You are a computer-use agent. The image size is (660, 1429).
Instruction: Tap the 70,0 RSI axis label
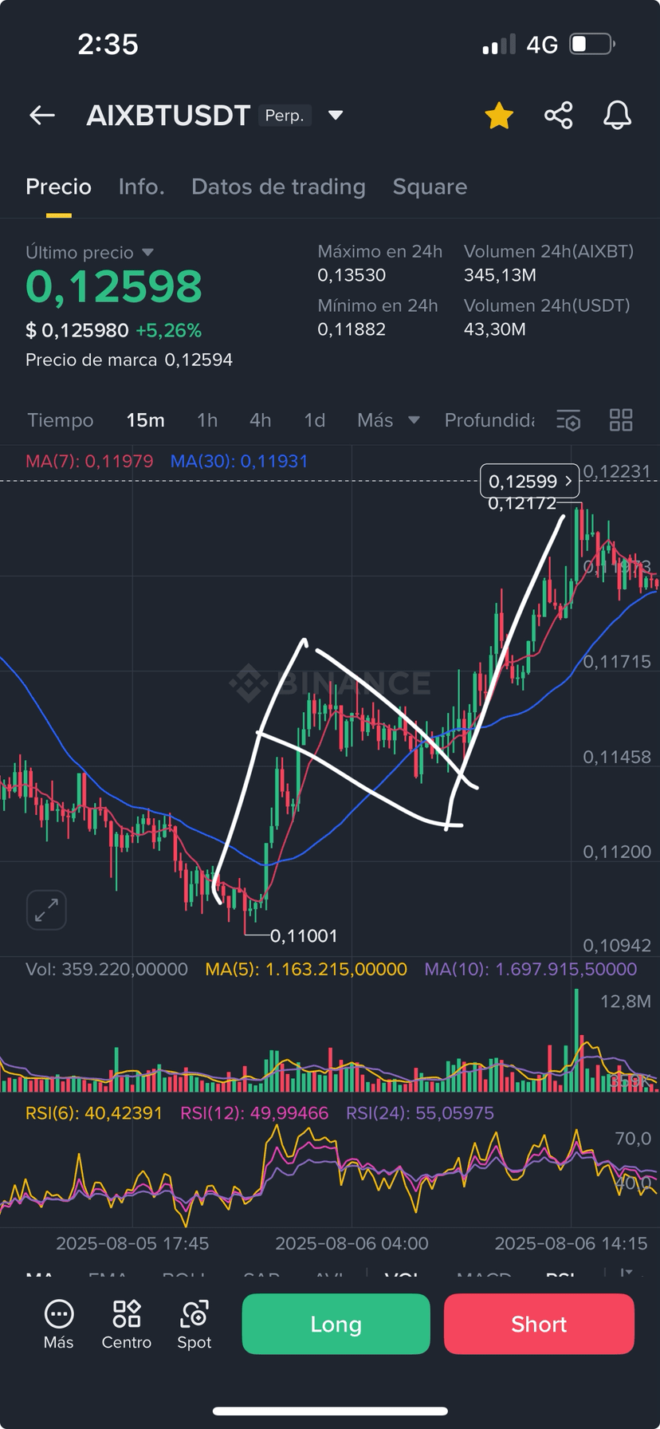[633, 1138]
